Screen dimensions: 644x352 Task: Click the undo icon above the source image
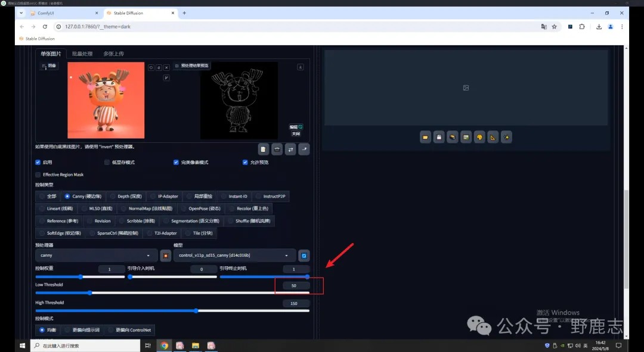pyautogui.click(x=151, y=67)
